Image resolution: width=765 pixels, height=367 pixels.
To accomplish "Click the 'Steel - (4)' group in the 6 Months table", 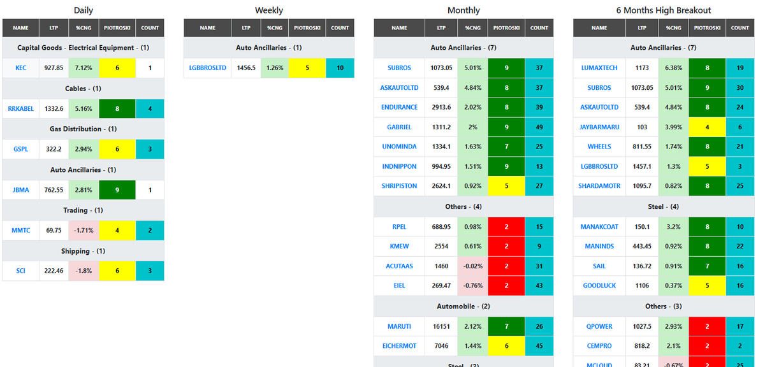I will [x=664, y=206].
